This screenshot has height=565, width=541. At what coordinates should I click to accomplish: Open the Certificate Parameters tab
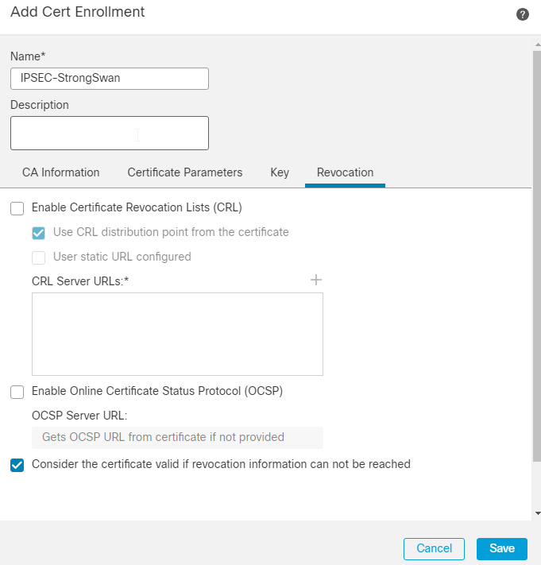pyautogui.click(x=184, y=172)
